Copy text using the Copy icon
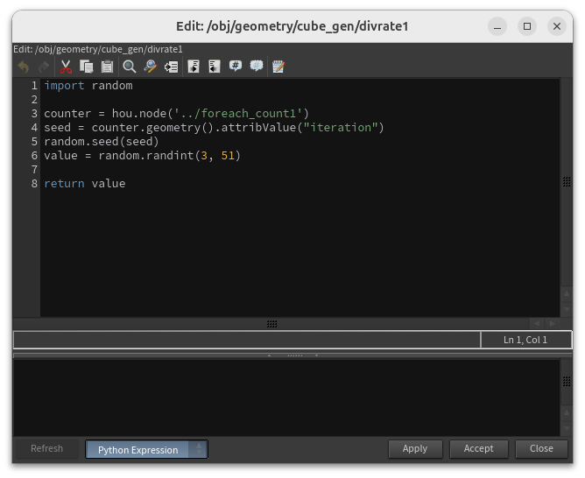Viewport: 585px width, 478px height. pos(87,67)
